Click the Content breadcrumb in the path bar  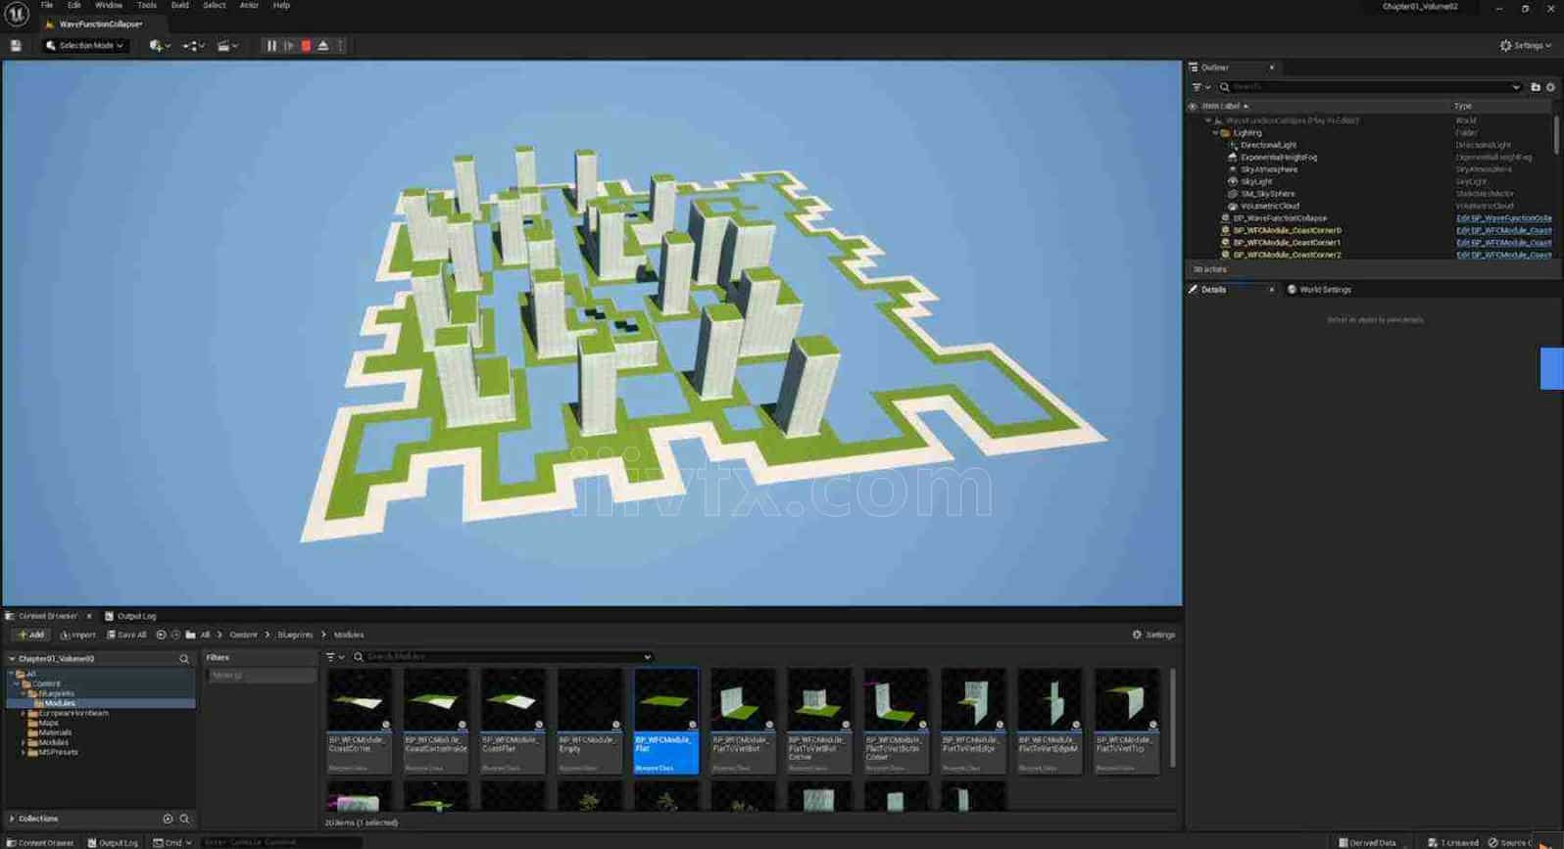point(243,635)
